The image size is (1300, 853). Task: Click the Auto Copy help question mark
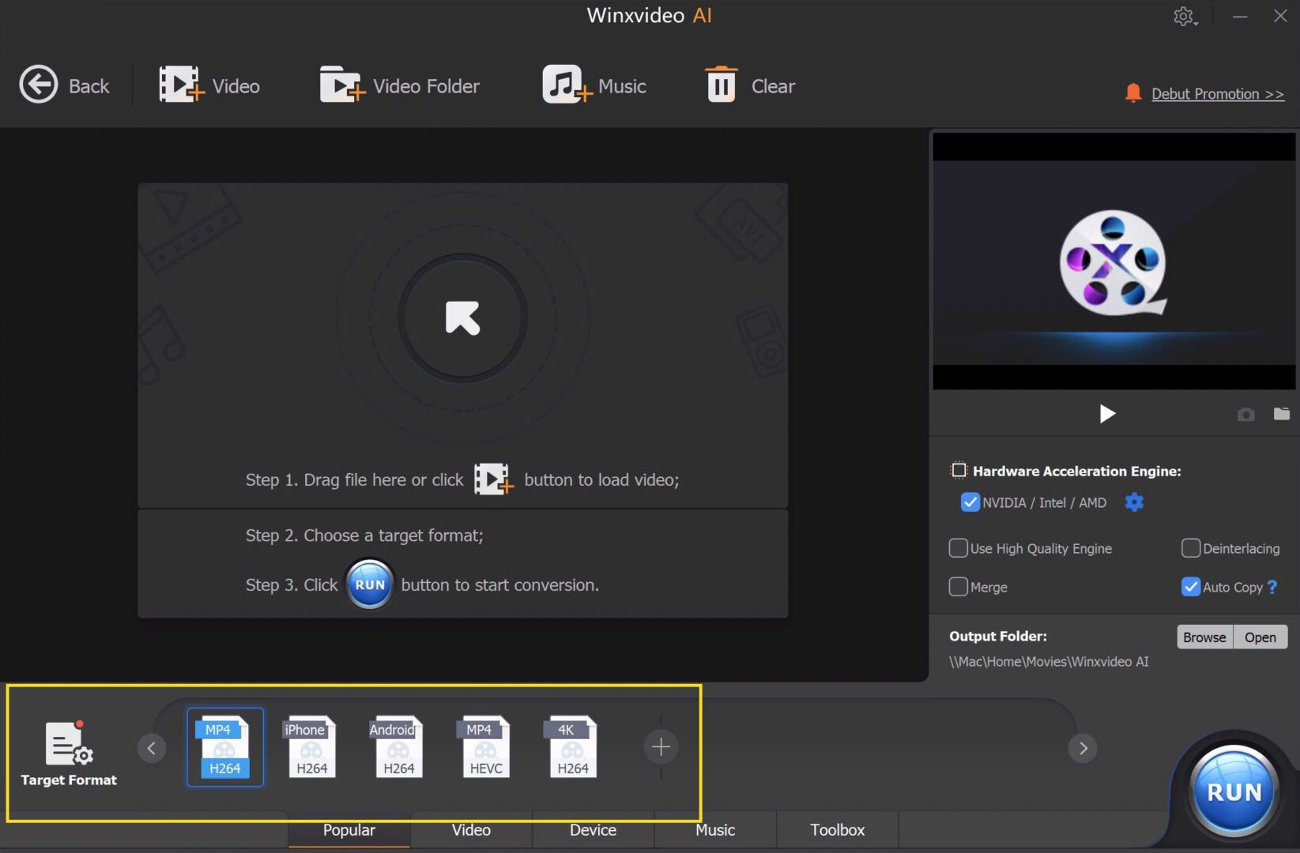point(1272,587)
